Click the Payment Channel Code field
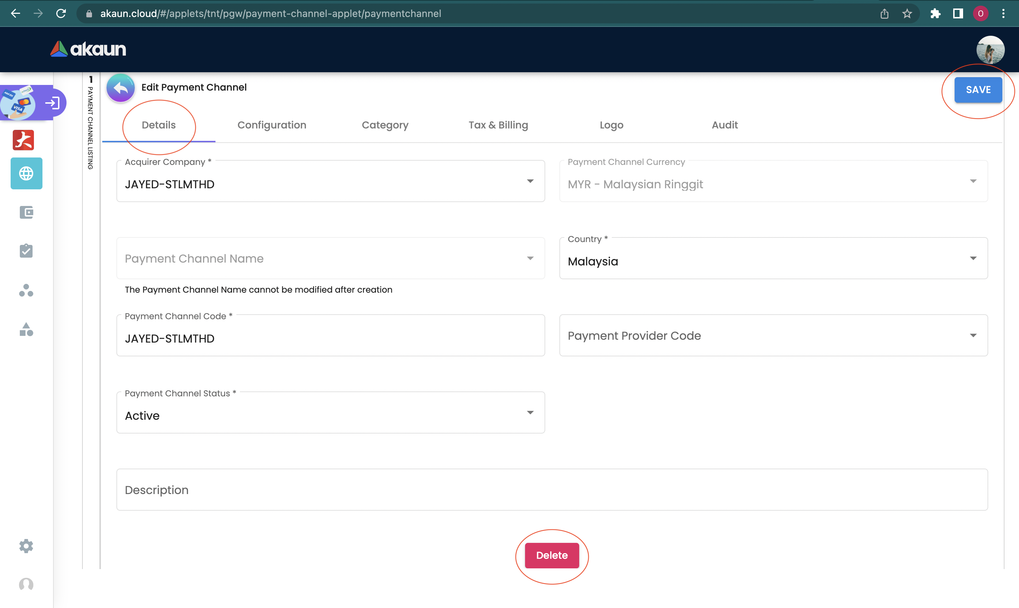 click(330, 338)
